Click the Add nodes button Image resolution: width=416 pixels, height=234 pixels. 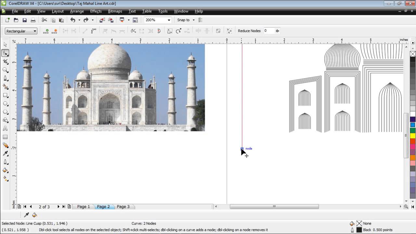click(46, 31)
